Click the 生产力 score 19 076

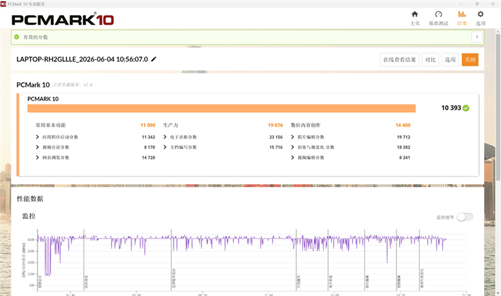click(275, 125)
